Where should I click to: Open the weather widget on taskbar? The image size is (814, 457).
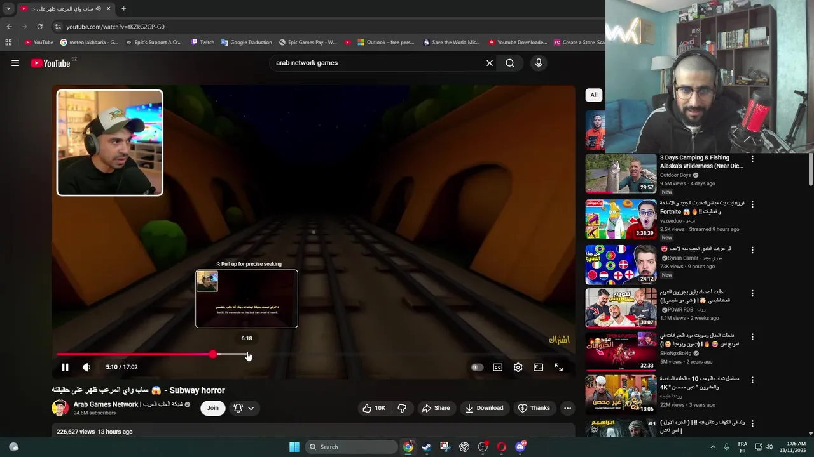coord(13,447)
